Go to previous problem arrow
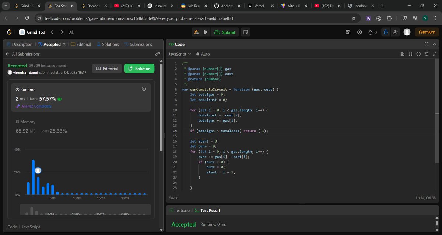The image size is (442, 235). click(52, 32)
